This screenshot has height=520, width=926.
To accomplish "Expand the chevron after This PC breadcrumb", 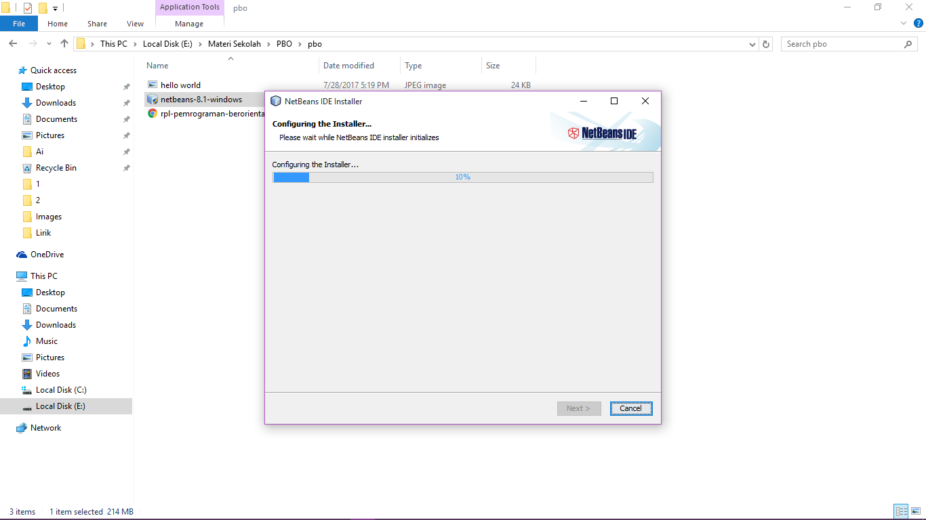I will (x=134, y=44).
